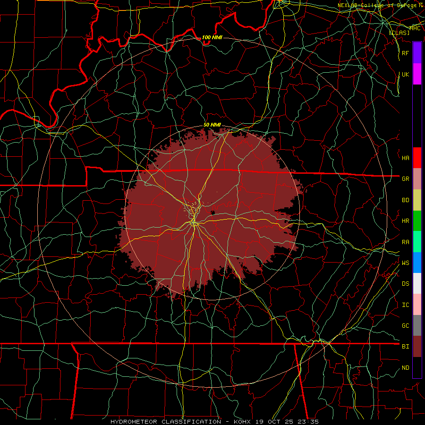Viewport: 425px width, 425px height.
Task: Select the BD yellow legend swatch
Action: pos(417,200)
